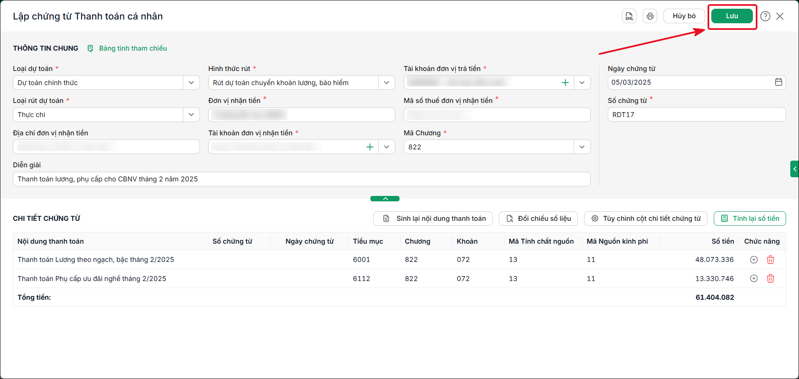
Task: Click the total amount 61.404.082
Action: (715, 297)
